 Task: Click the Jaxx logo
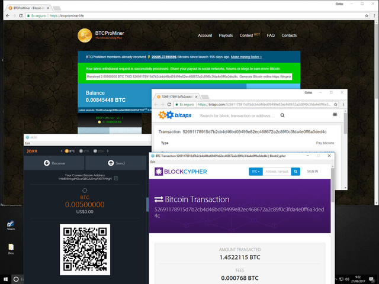(x=32, y=151)
